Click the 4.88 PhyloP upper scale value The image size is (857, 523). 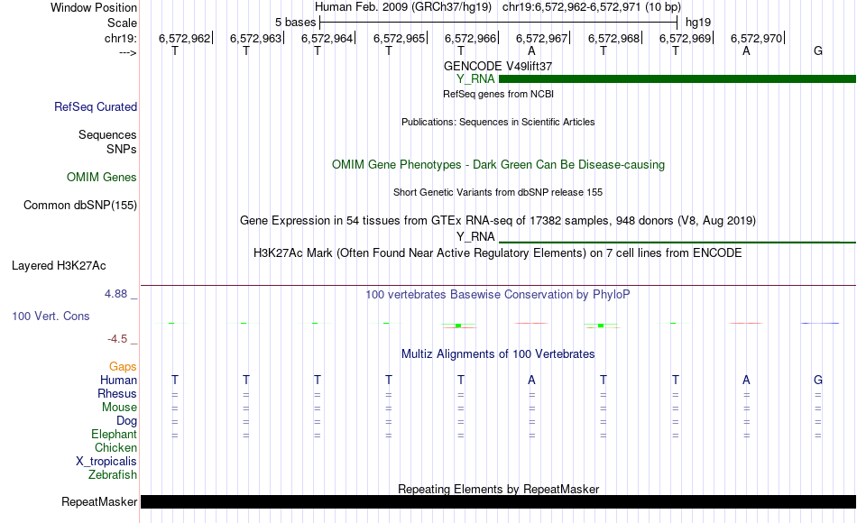pos(115,294)
